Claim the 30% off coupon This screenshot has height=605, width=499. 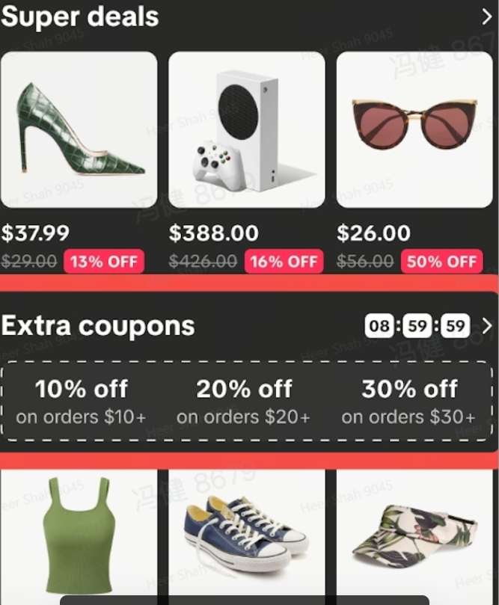(x=408, y=402)
